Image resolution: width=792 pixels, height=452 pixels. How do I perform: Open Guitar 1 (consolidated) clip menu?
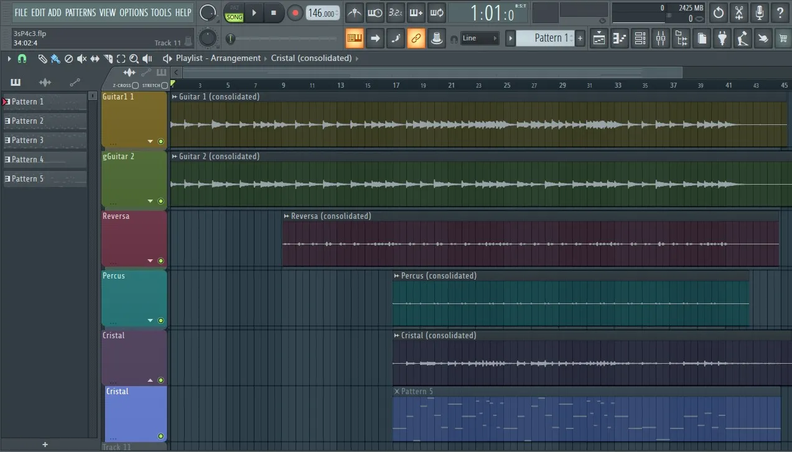point(174,97)
